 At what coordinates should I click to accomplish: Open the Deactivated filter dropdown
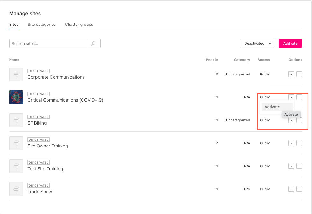pos(257,44)
